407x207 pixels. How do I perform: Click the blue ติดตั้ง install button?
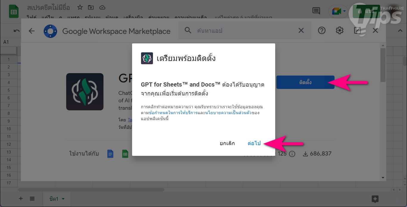[x=305, y=82]
